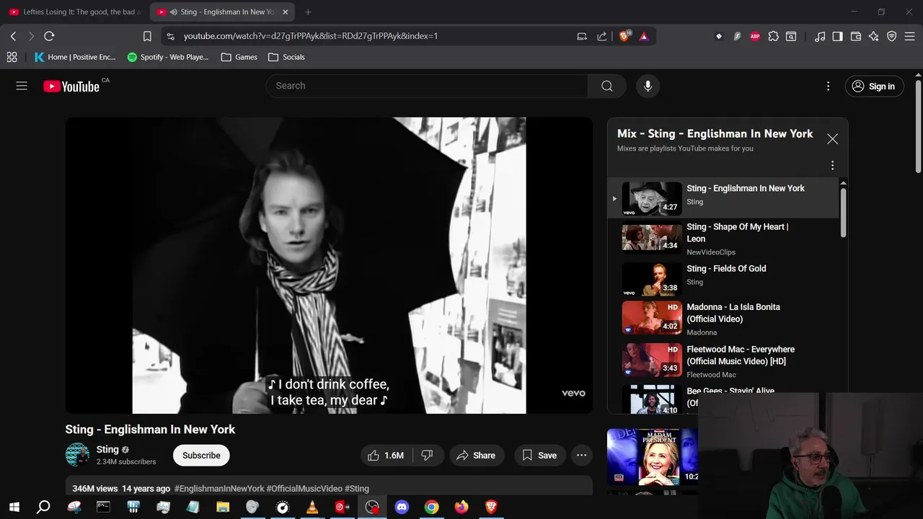The width and height of the screenshot is (923, 519).
Task: Save video to playlist
Action: (x=539, y=455)
